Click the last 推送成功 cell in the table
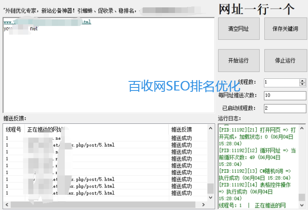The image size is (308, 210). coord(181,193)
